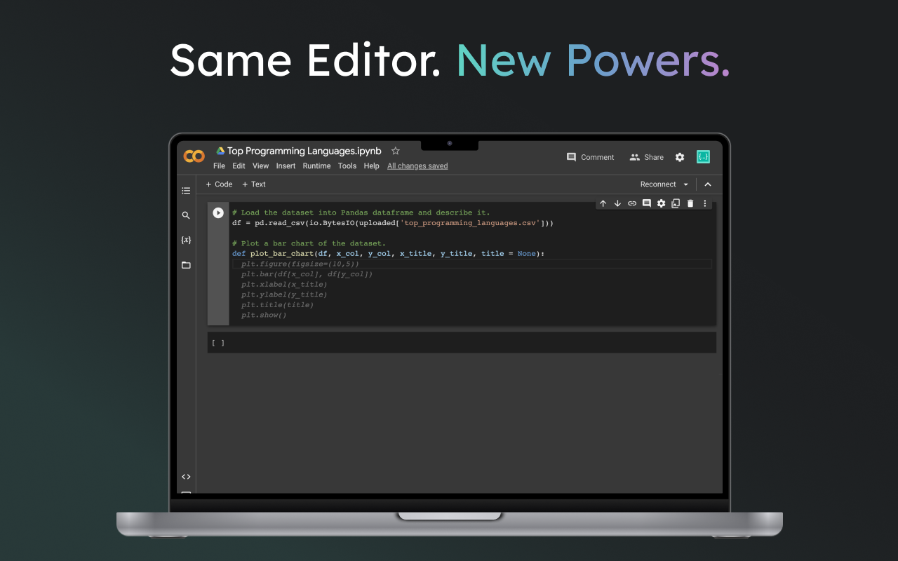898x561 pixels.
Task: Move the selected cell down
Action: 617,203
